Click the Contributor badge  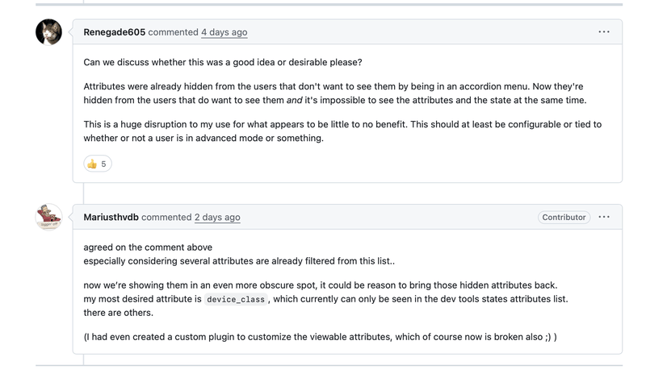[564, 217]
